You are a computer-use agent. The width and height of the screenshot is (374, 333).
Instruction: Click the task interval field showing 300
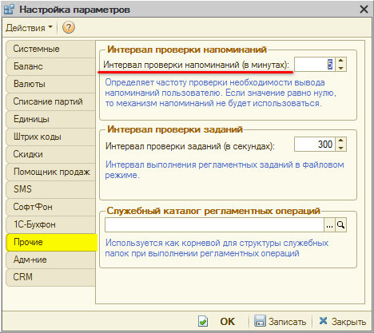[315, 145]
